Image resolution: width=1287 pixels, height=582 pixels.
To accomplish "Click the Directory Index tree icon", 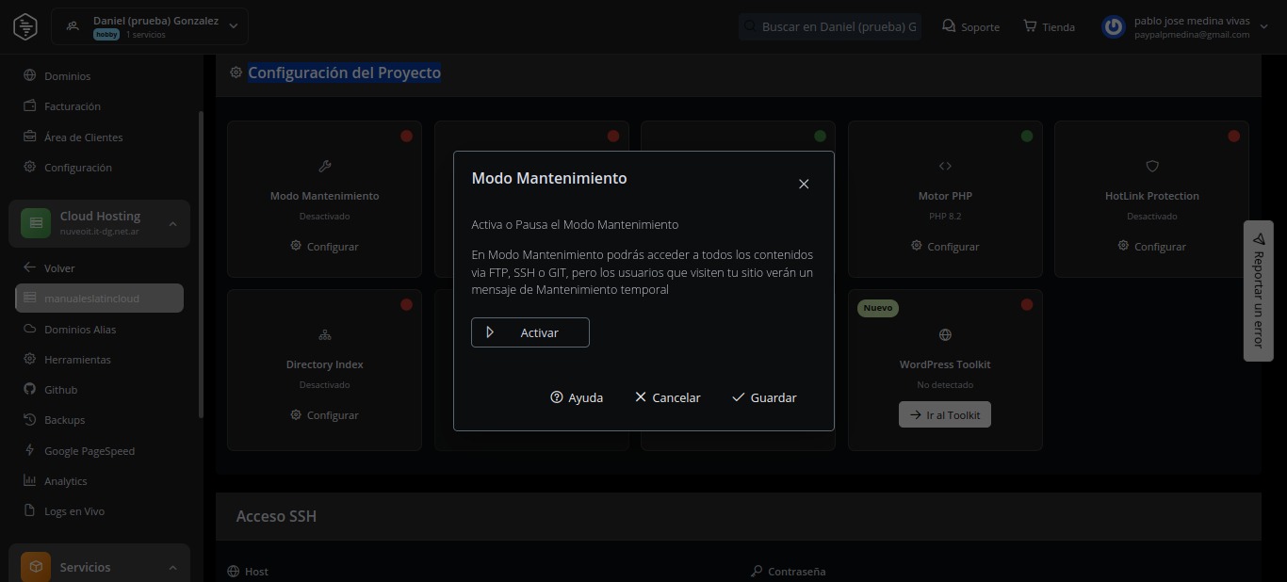I will (324, 334).
